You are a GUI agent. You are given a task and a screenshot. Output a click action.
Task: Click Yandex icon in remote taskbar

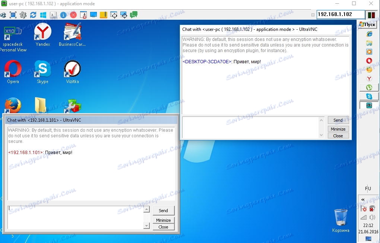pyautogui.click(x=369, y=79)
